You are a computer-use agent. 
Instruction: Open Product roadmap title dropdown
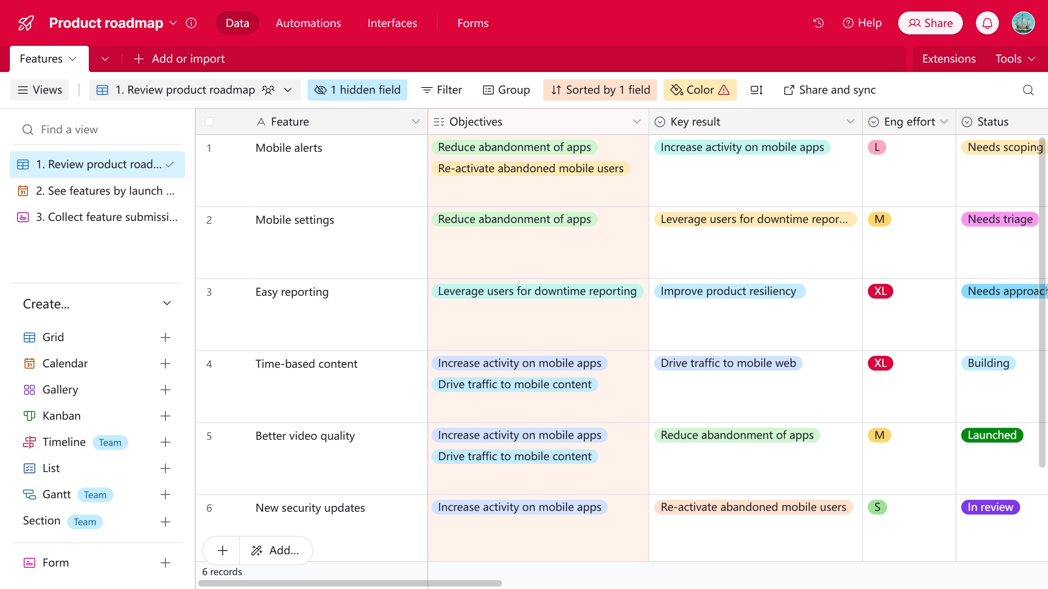[x=173, y=23]
